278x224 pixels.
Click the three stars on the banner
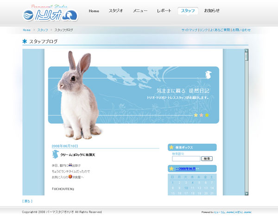[201, 115]
